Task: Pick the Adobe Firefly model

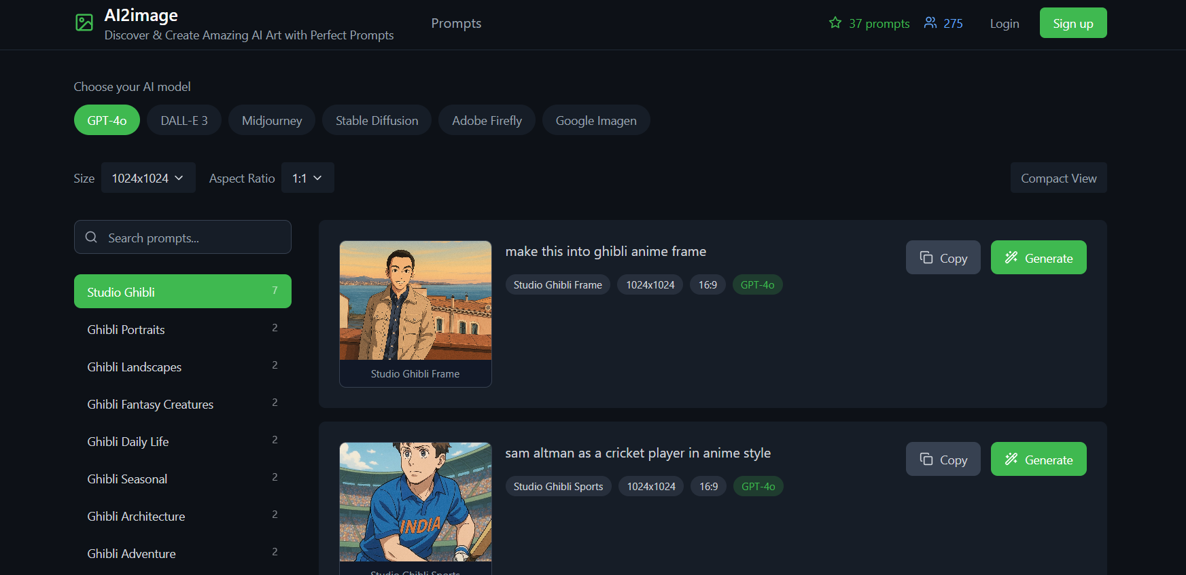Action: pyautogui.click(x=487, y=120)
